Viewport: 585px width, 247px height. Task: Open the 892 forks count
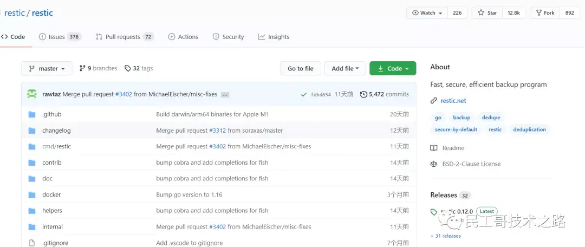[x=570, y=12]
